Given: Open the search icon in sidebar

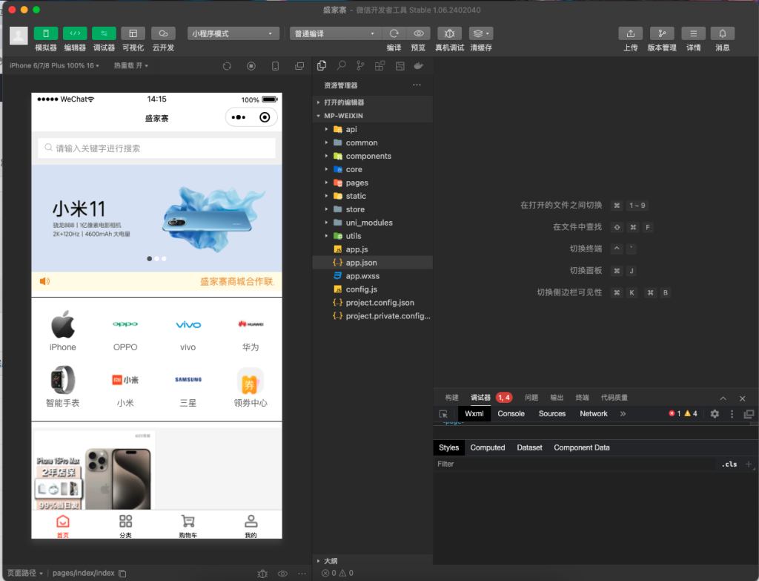Looking at the screenshot, I should [x=341, y=65].
